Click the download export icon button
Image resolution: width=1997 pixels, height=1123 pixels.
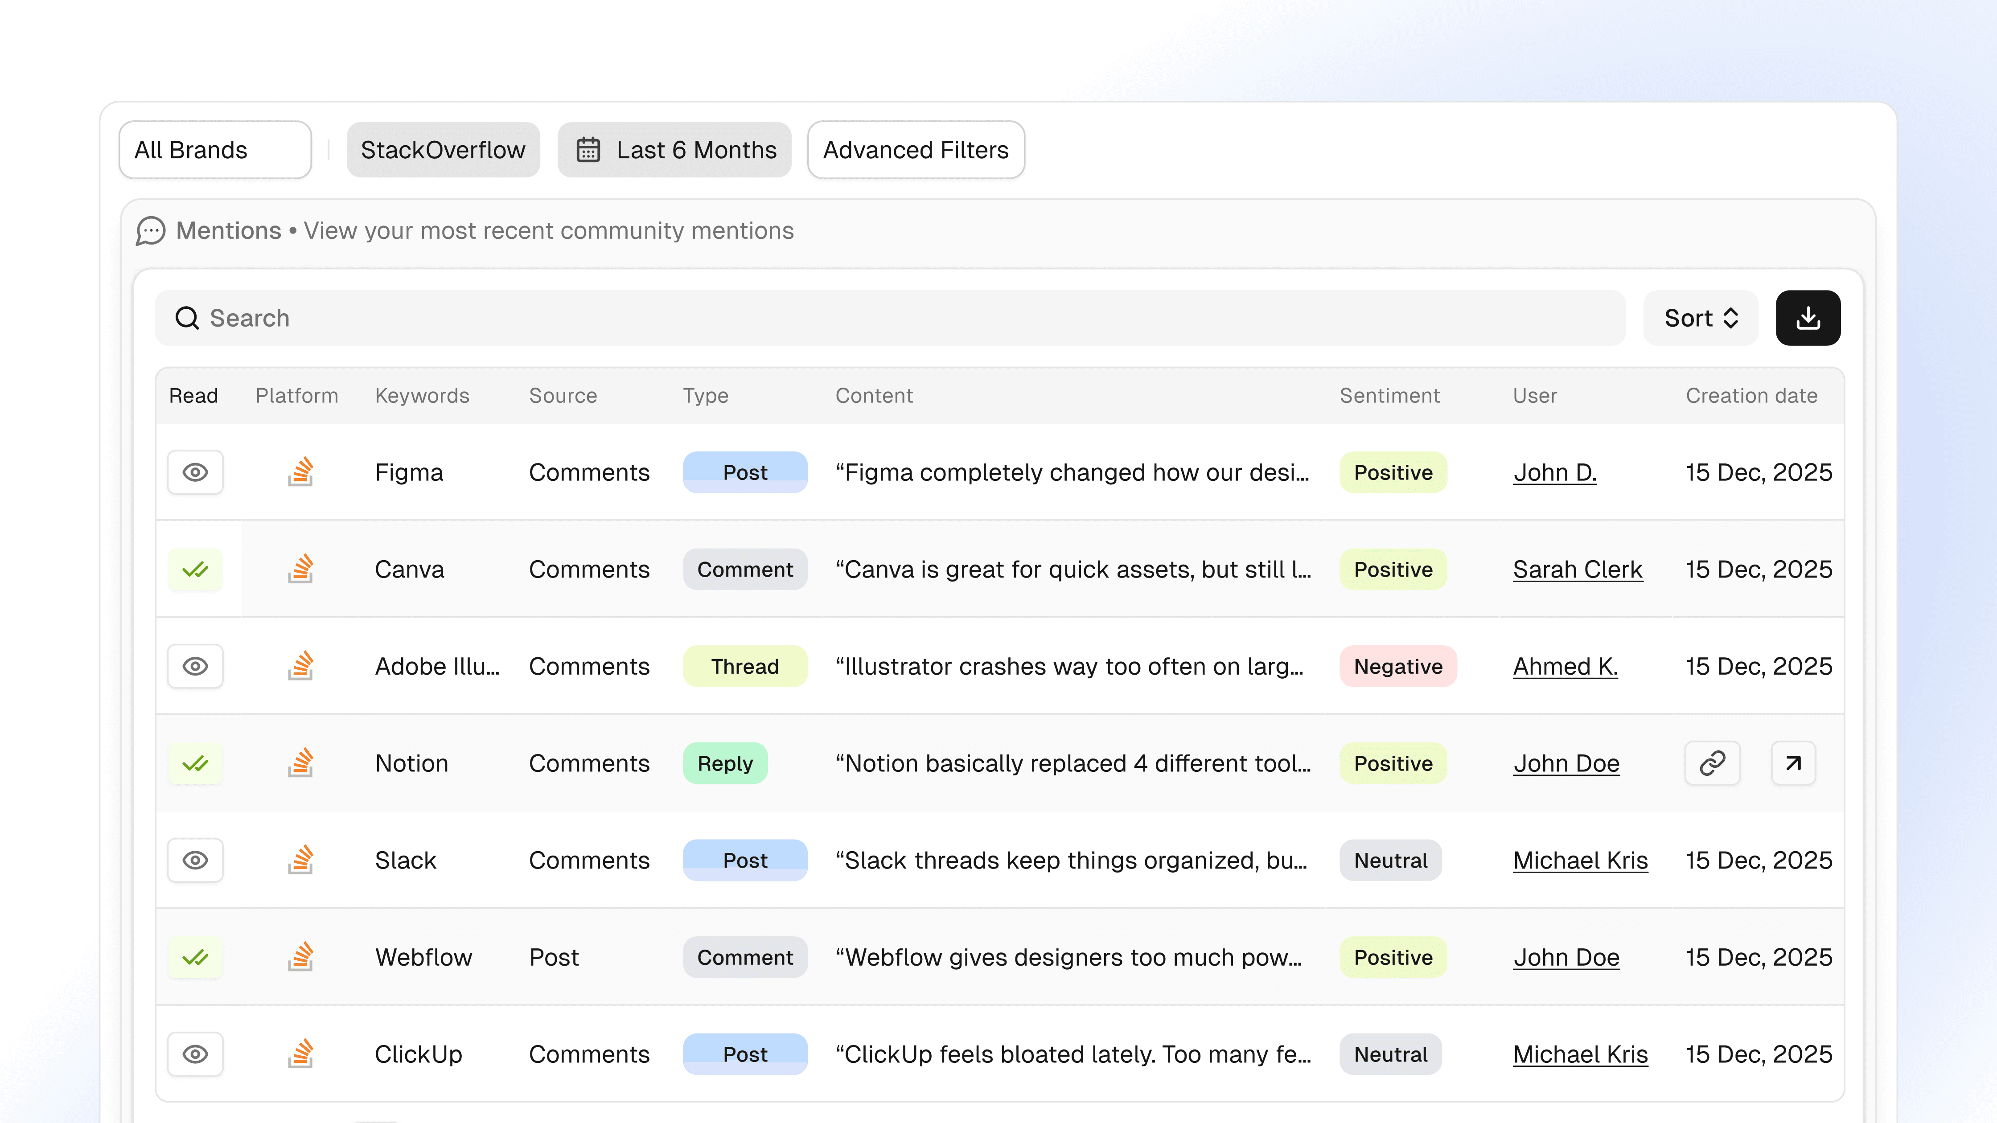pos(1807,318)
